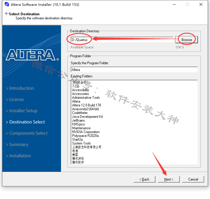Select System Tools folder
The image size is (210, 199).
[x=82, y=143]
